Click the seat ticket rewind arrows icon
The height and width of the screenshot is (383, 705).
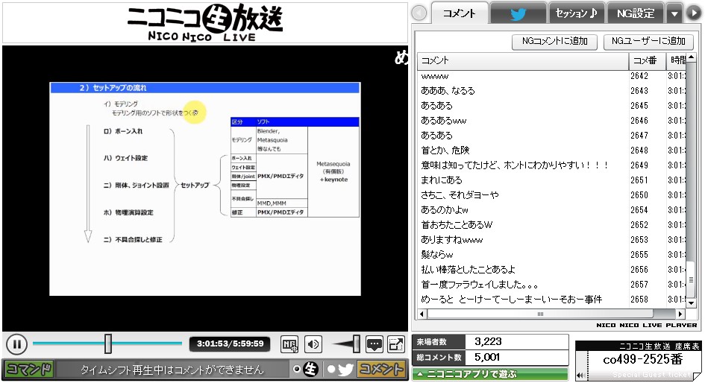[x=581, y=376]
